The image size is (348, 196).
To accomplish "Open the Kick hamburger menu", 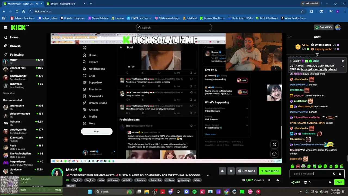I will pyautogui.click(x=6, y=27).
